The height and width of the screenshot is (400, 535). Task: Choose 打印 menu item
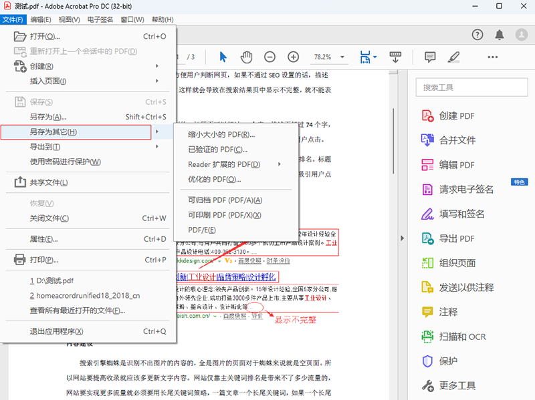coord(88,260)
